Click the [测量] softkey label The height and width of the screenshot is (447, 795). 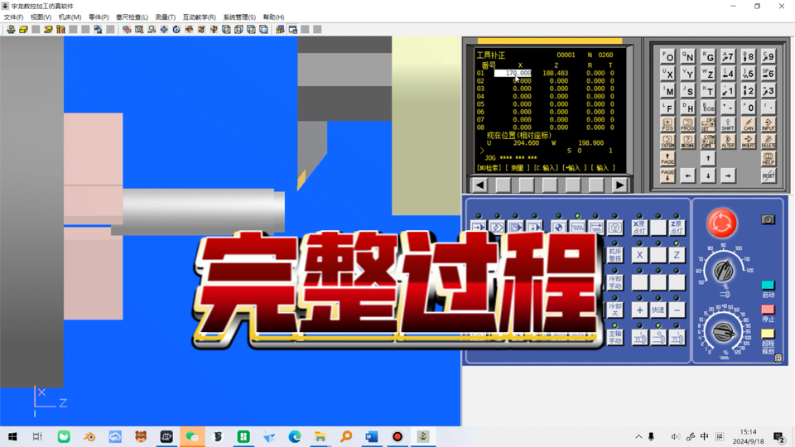[x=517, y=168]
